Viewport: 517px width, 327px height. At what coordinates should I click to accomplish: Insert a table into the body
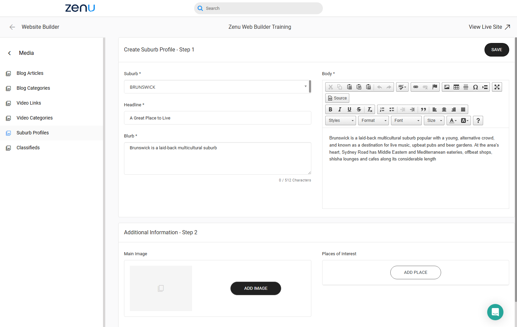(456, 87)
